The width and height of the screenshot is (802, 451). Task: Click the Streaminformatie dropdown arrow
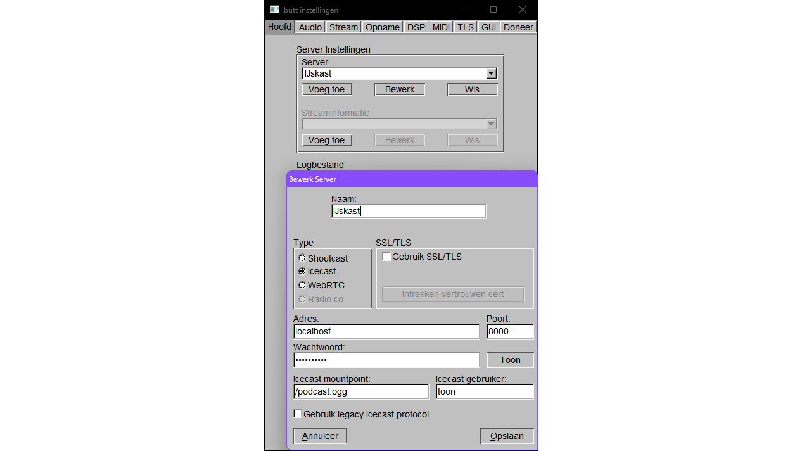coord(491,124)
